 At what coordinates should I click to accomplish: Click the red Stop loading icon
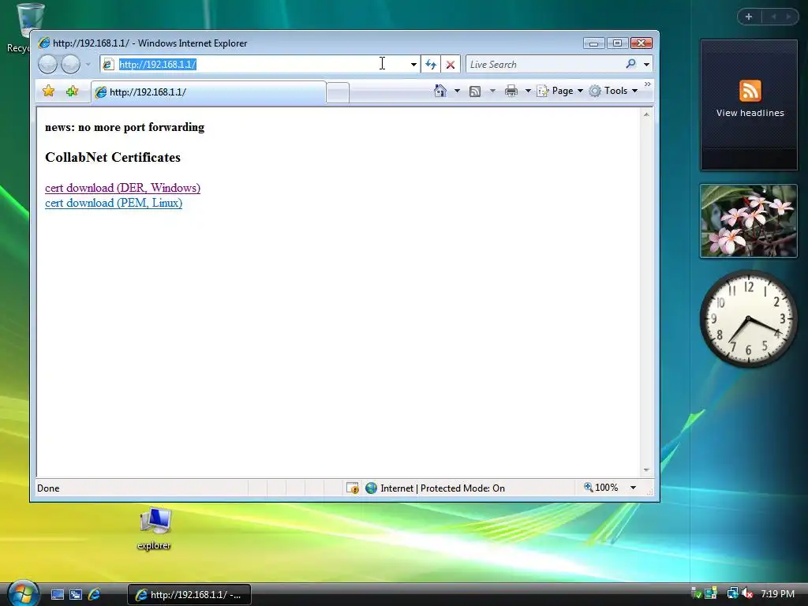451,65
